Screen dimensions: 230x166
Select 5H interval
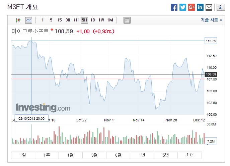click(x=84, y=20)
